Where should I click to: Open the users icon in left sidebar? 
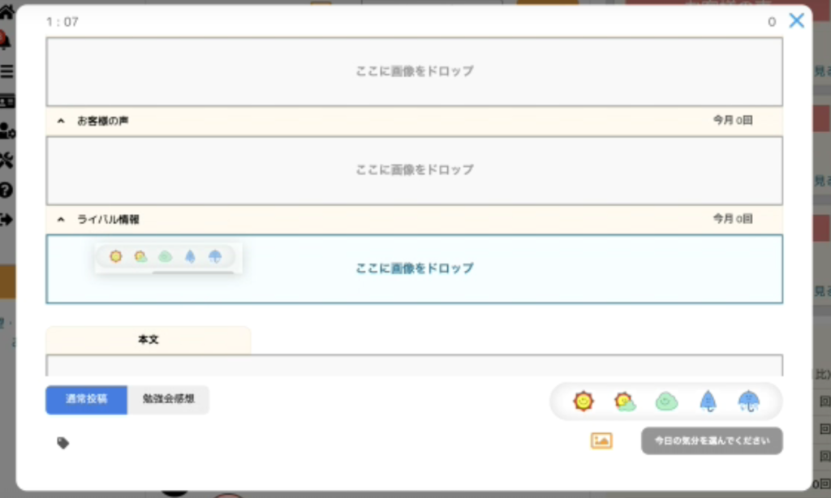[6, 131]
